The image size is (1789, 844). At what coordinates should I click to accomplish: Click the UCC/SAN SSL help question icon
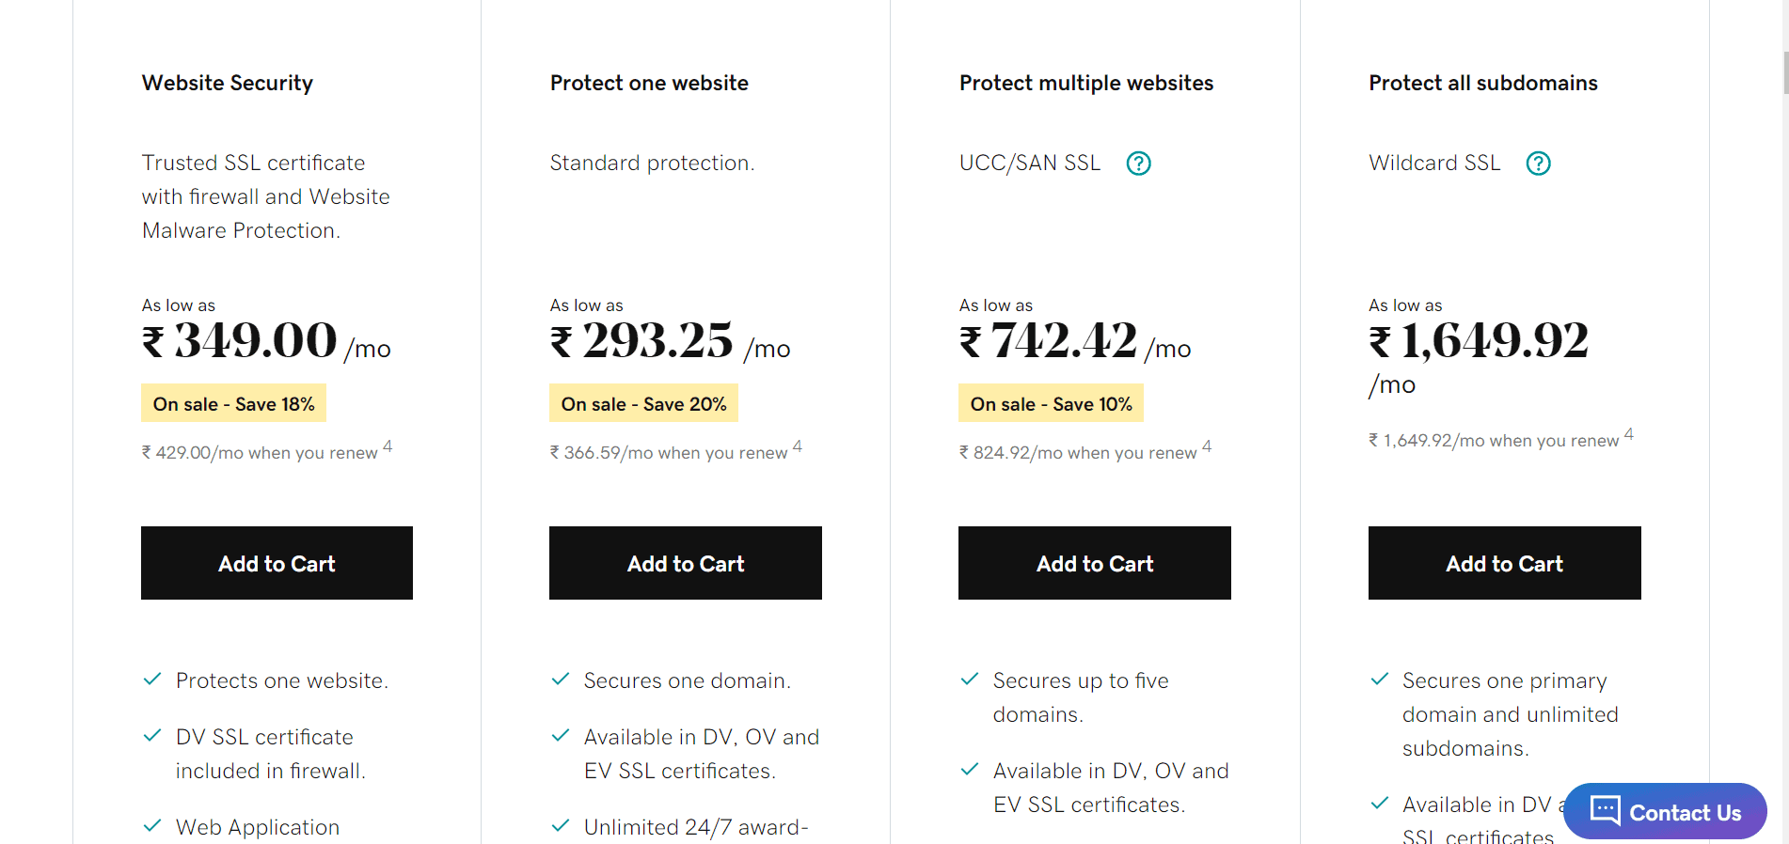1138,164
